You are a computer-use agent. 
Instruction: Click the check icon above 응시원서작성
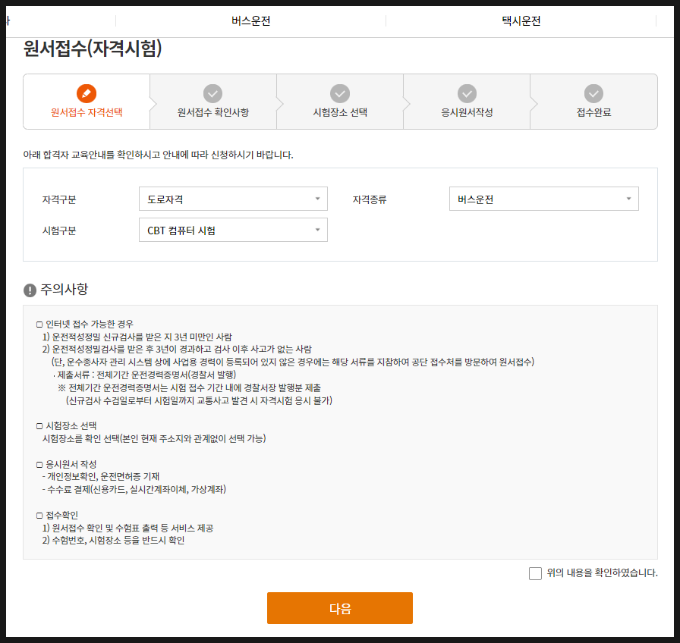click(467, 93)
